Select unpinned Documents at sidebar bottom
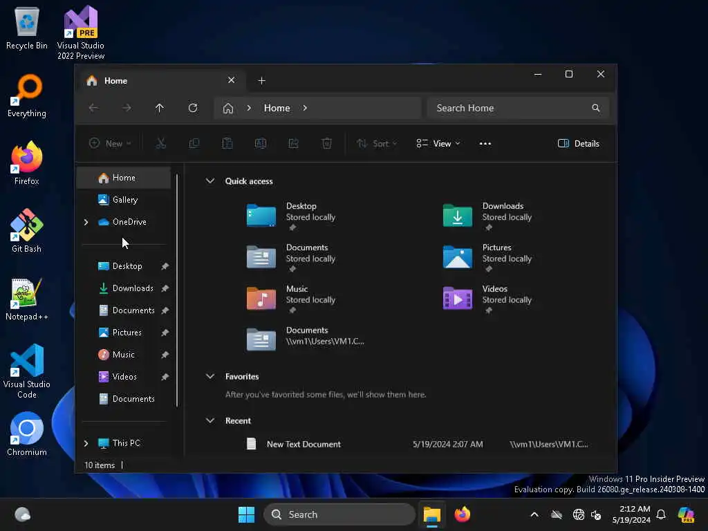This screenshot has width=708, height=531. (124, 399)
